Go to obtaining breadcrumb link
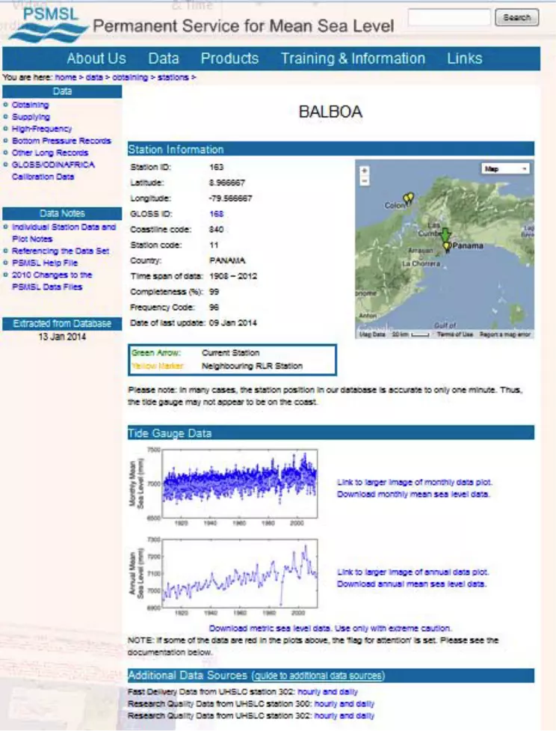The width and height of the screenshot is (556, 731). tap(130, 77)
